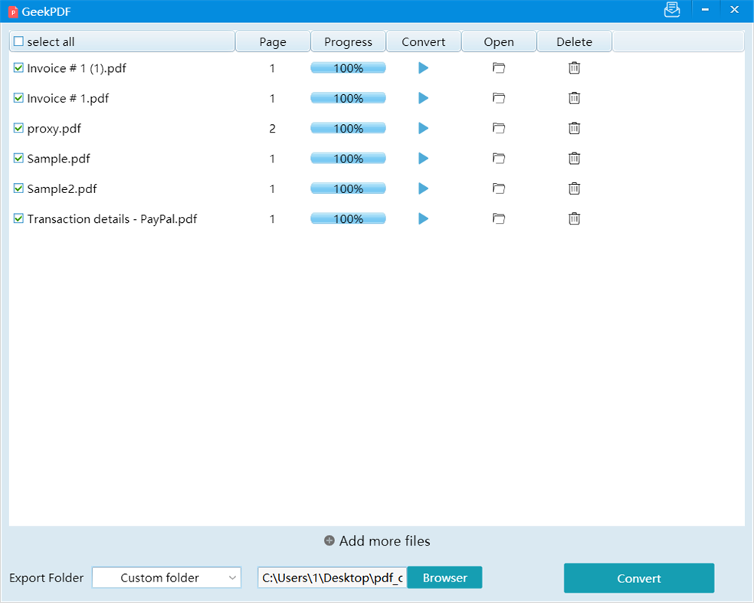Viewport: 754px width, 603px height.
Task: Click the feedback mail icon in titlebar
Action: [672, 10]
